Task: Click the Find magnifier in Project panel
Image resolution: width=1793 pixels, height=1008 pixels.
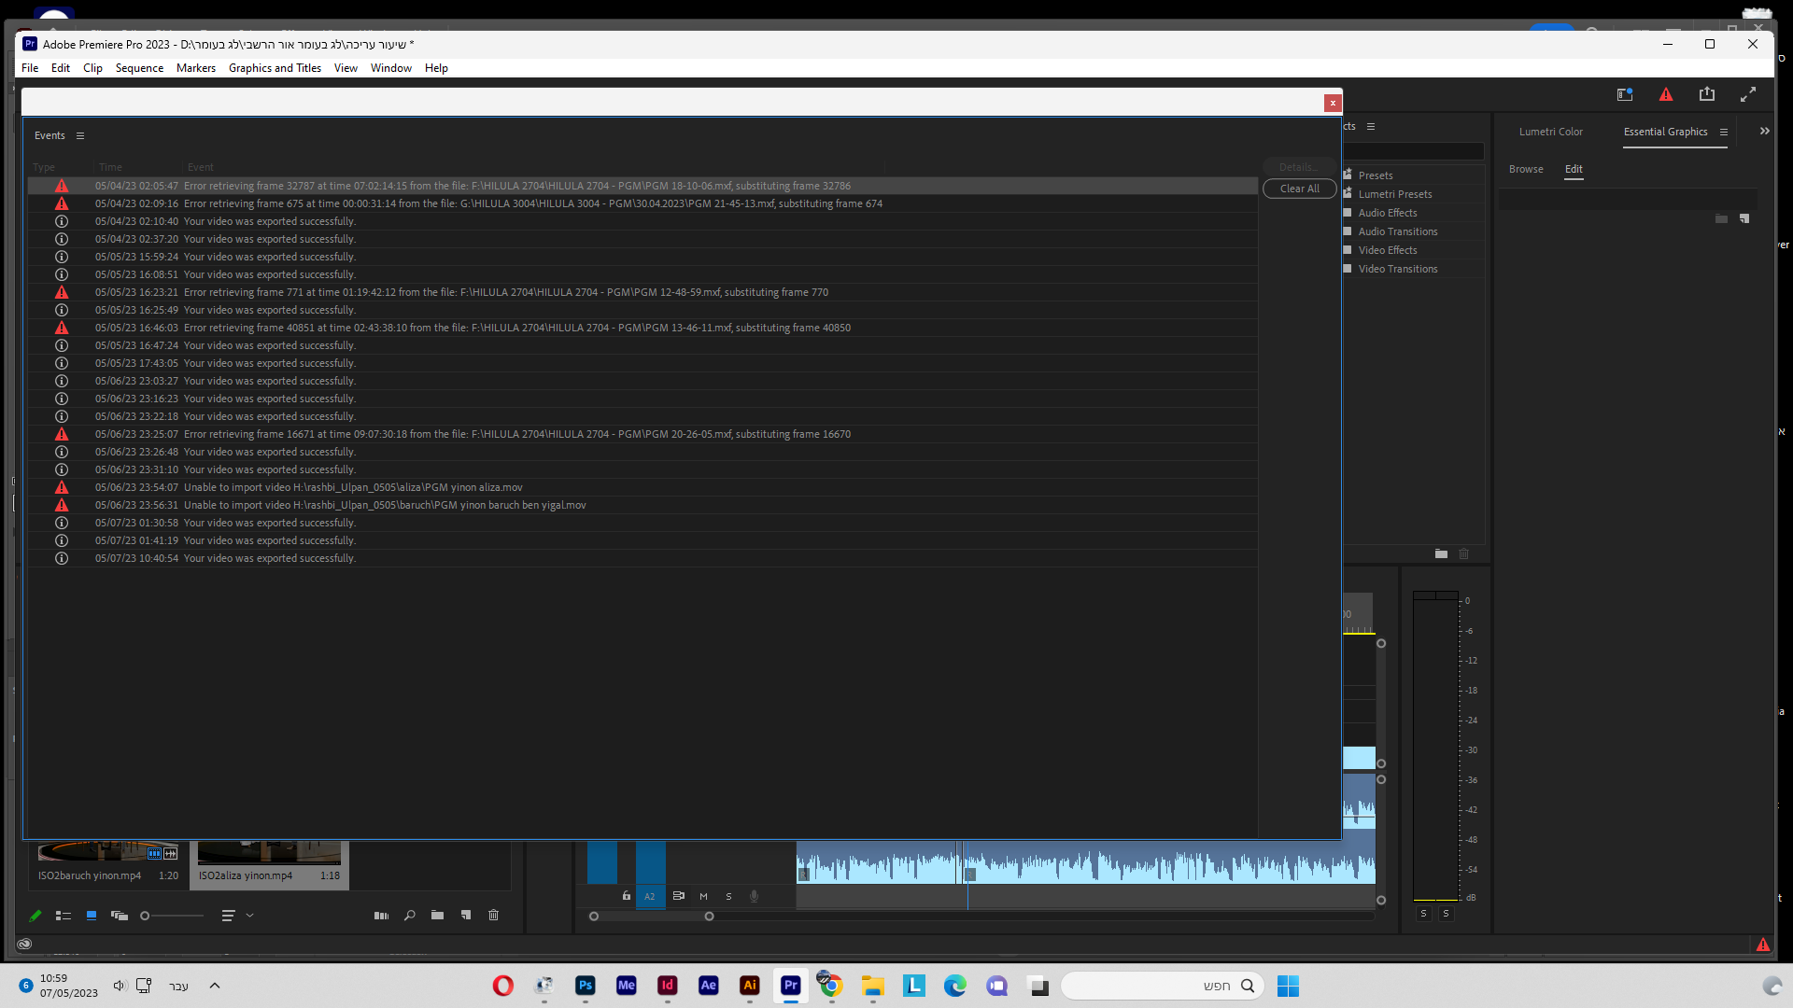Action: click(x=409, y=916)
